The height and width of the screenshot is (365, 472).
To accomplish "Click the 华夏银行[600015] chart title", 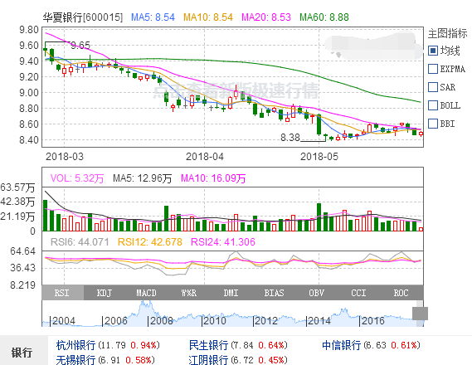I will [83, 17].
